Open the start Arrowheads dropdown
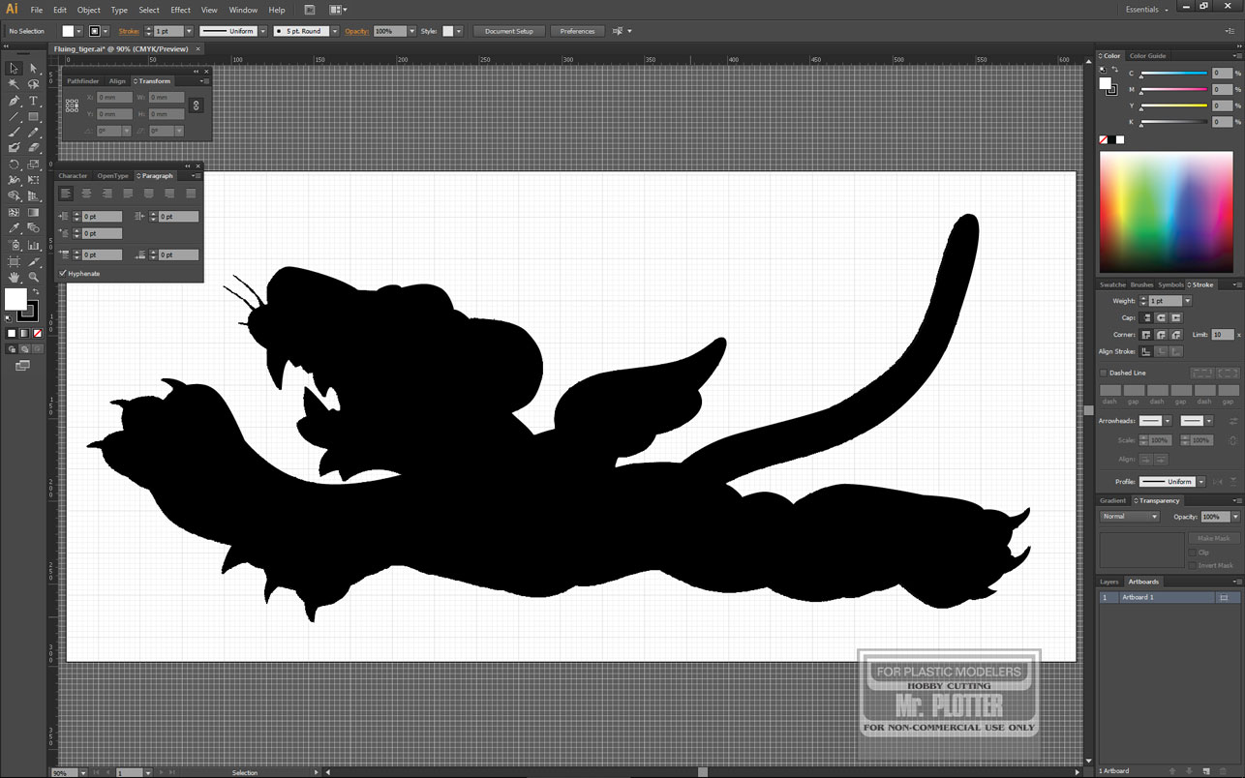The image size is (1245, 778). [1168, 421]
